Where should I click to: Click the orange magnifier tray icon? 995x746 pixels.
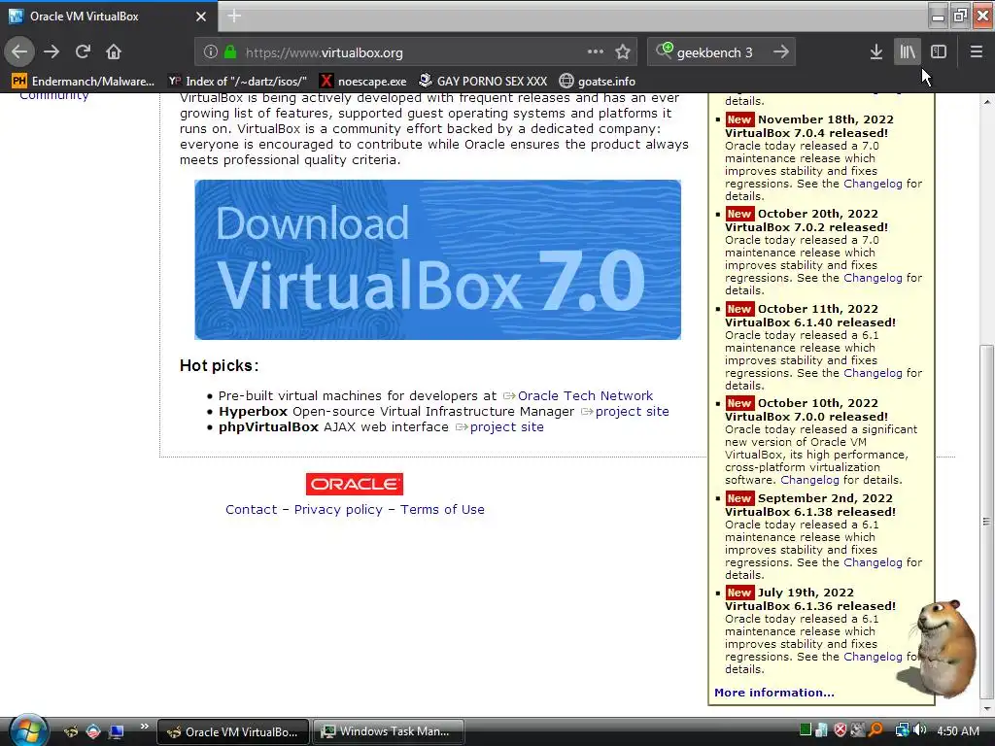tap(875, 730)
